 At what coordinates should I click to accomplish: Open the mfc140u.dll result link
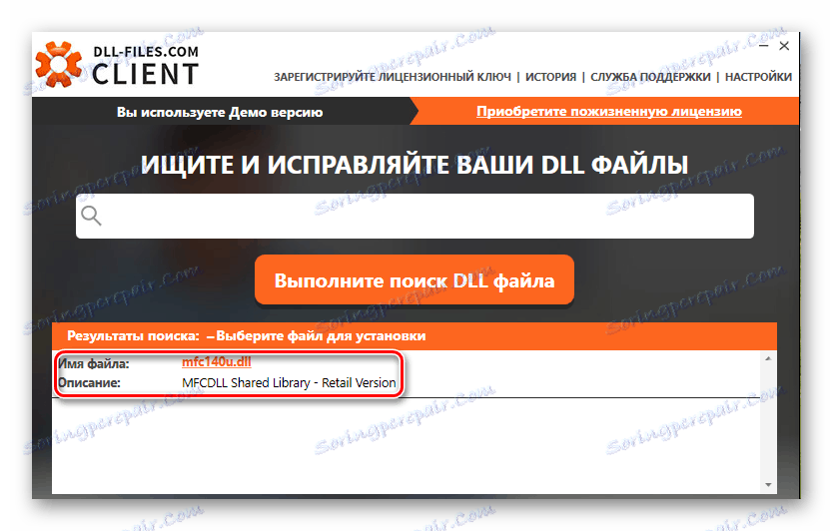216,362
